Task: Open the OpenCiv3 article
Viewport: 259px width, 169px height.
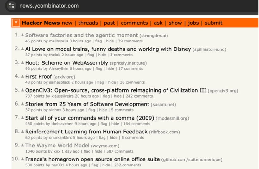Action: tap(116, 90)
